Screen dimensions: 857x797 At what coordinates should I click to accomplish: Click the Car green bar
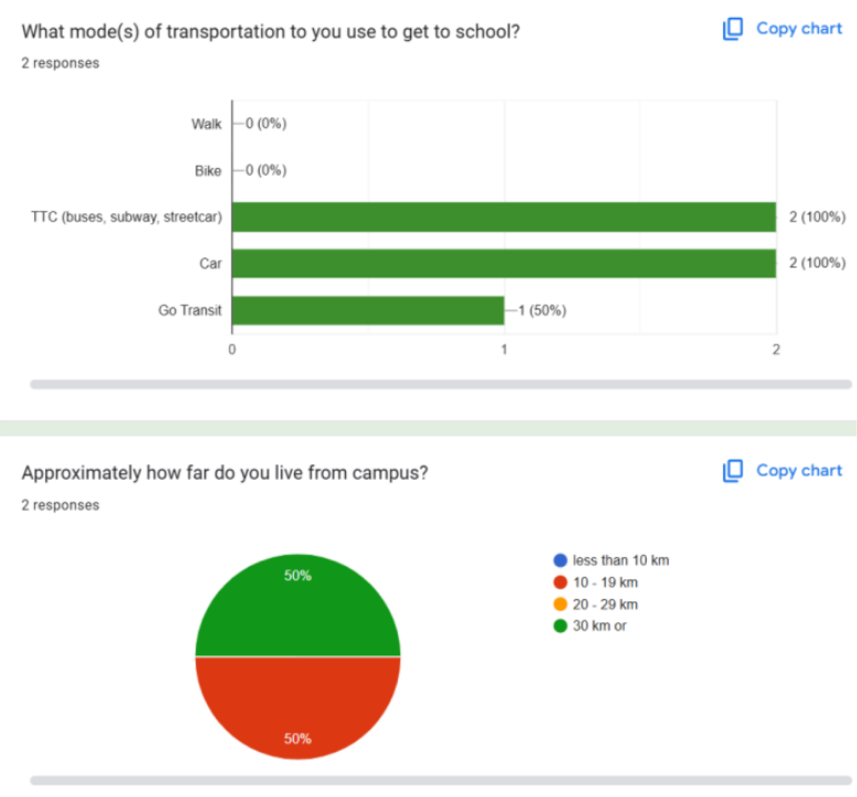point(504,263)
